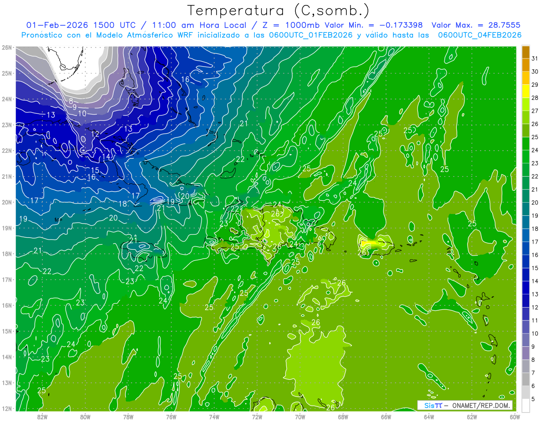Click the 70W longitude label
The height and width of the screenshot is (423, 547).
[x=300, y=417]
